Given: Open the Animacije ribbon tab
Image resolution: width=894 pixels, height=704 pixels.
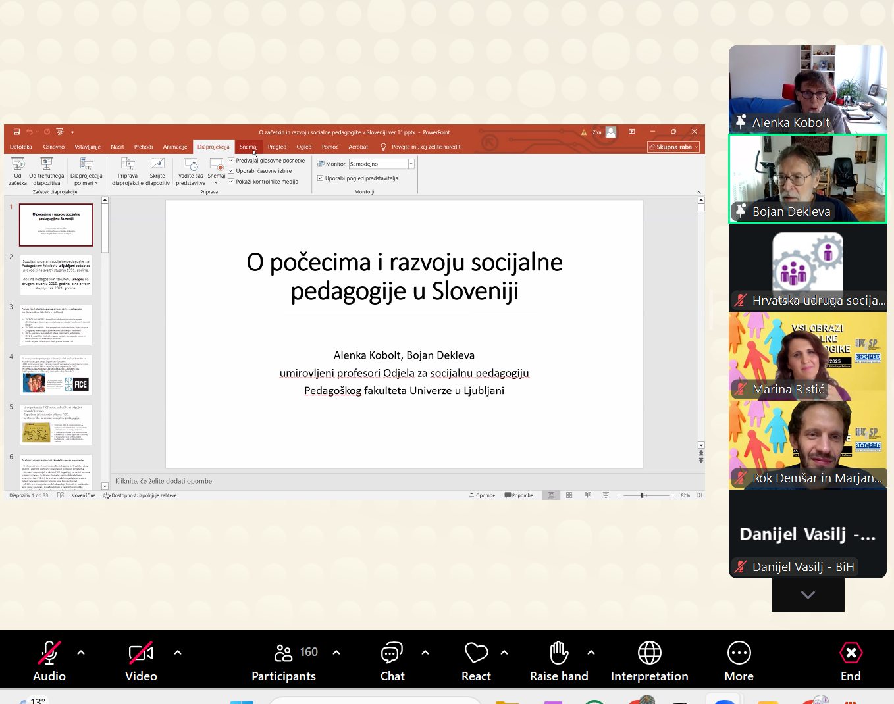Looking at the screenshot, I should click(x=175, y=147).
